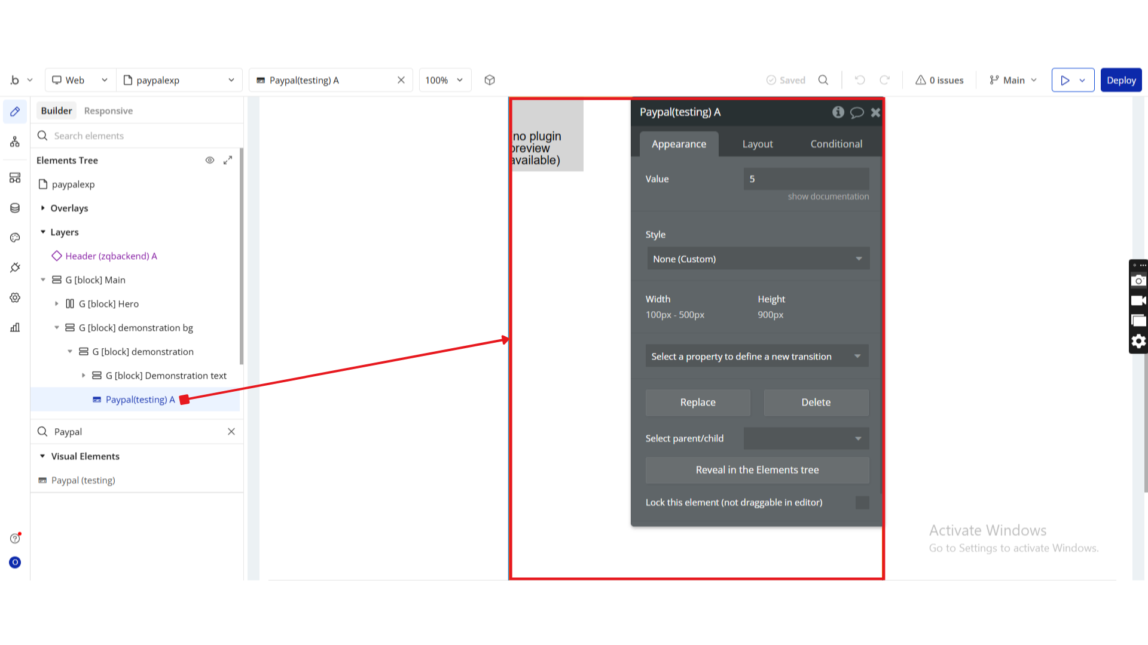
Task: Click the search magnifier in top bar
Action: click(x=823, y=80)
